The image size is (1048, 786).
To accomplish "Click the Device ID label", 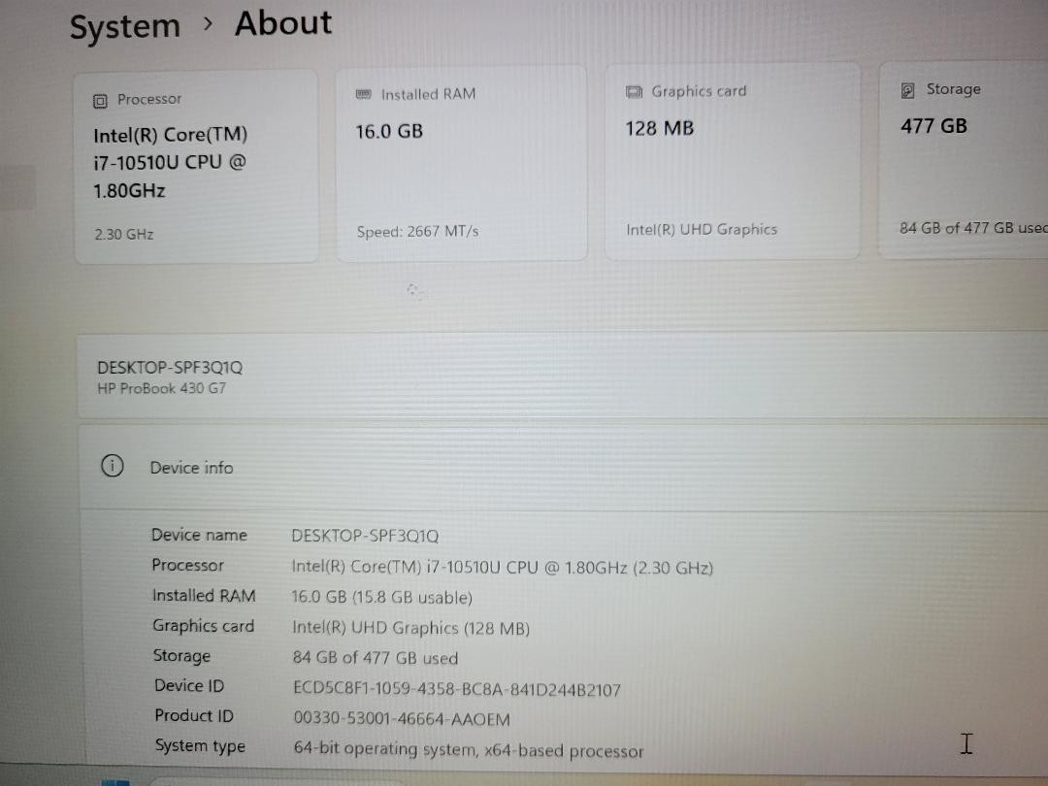I will (189, 686).
